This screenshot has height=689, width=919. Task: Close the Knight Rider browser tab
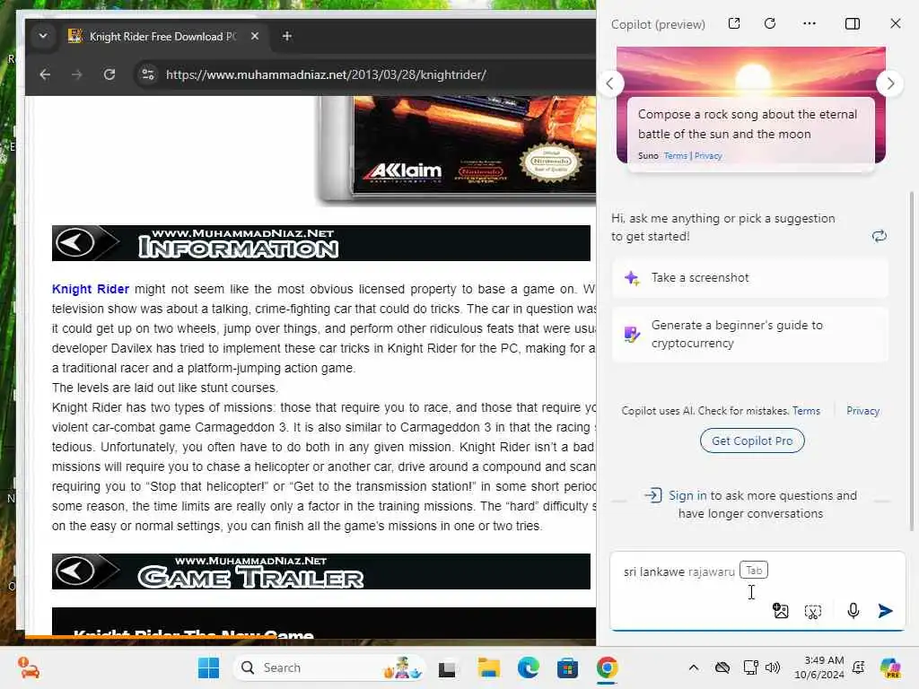(255, 36)
